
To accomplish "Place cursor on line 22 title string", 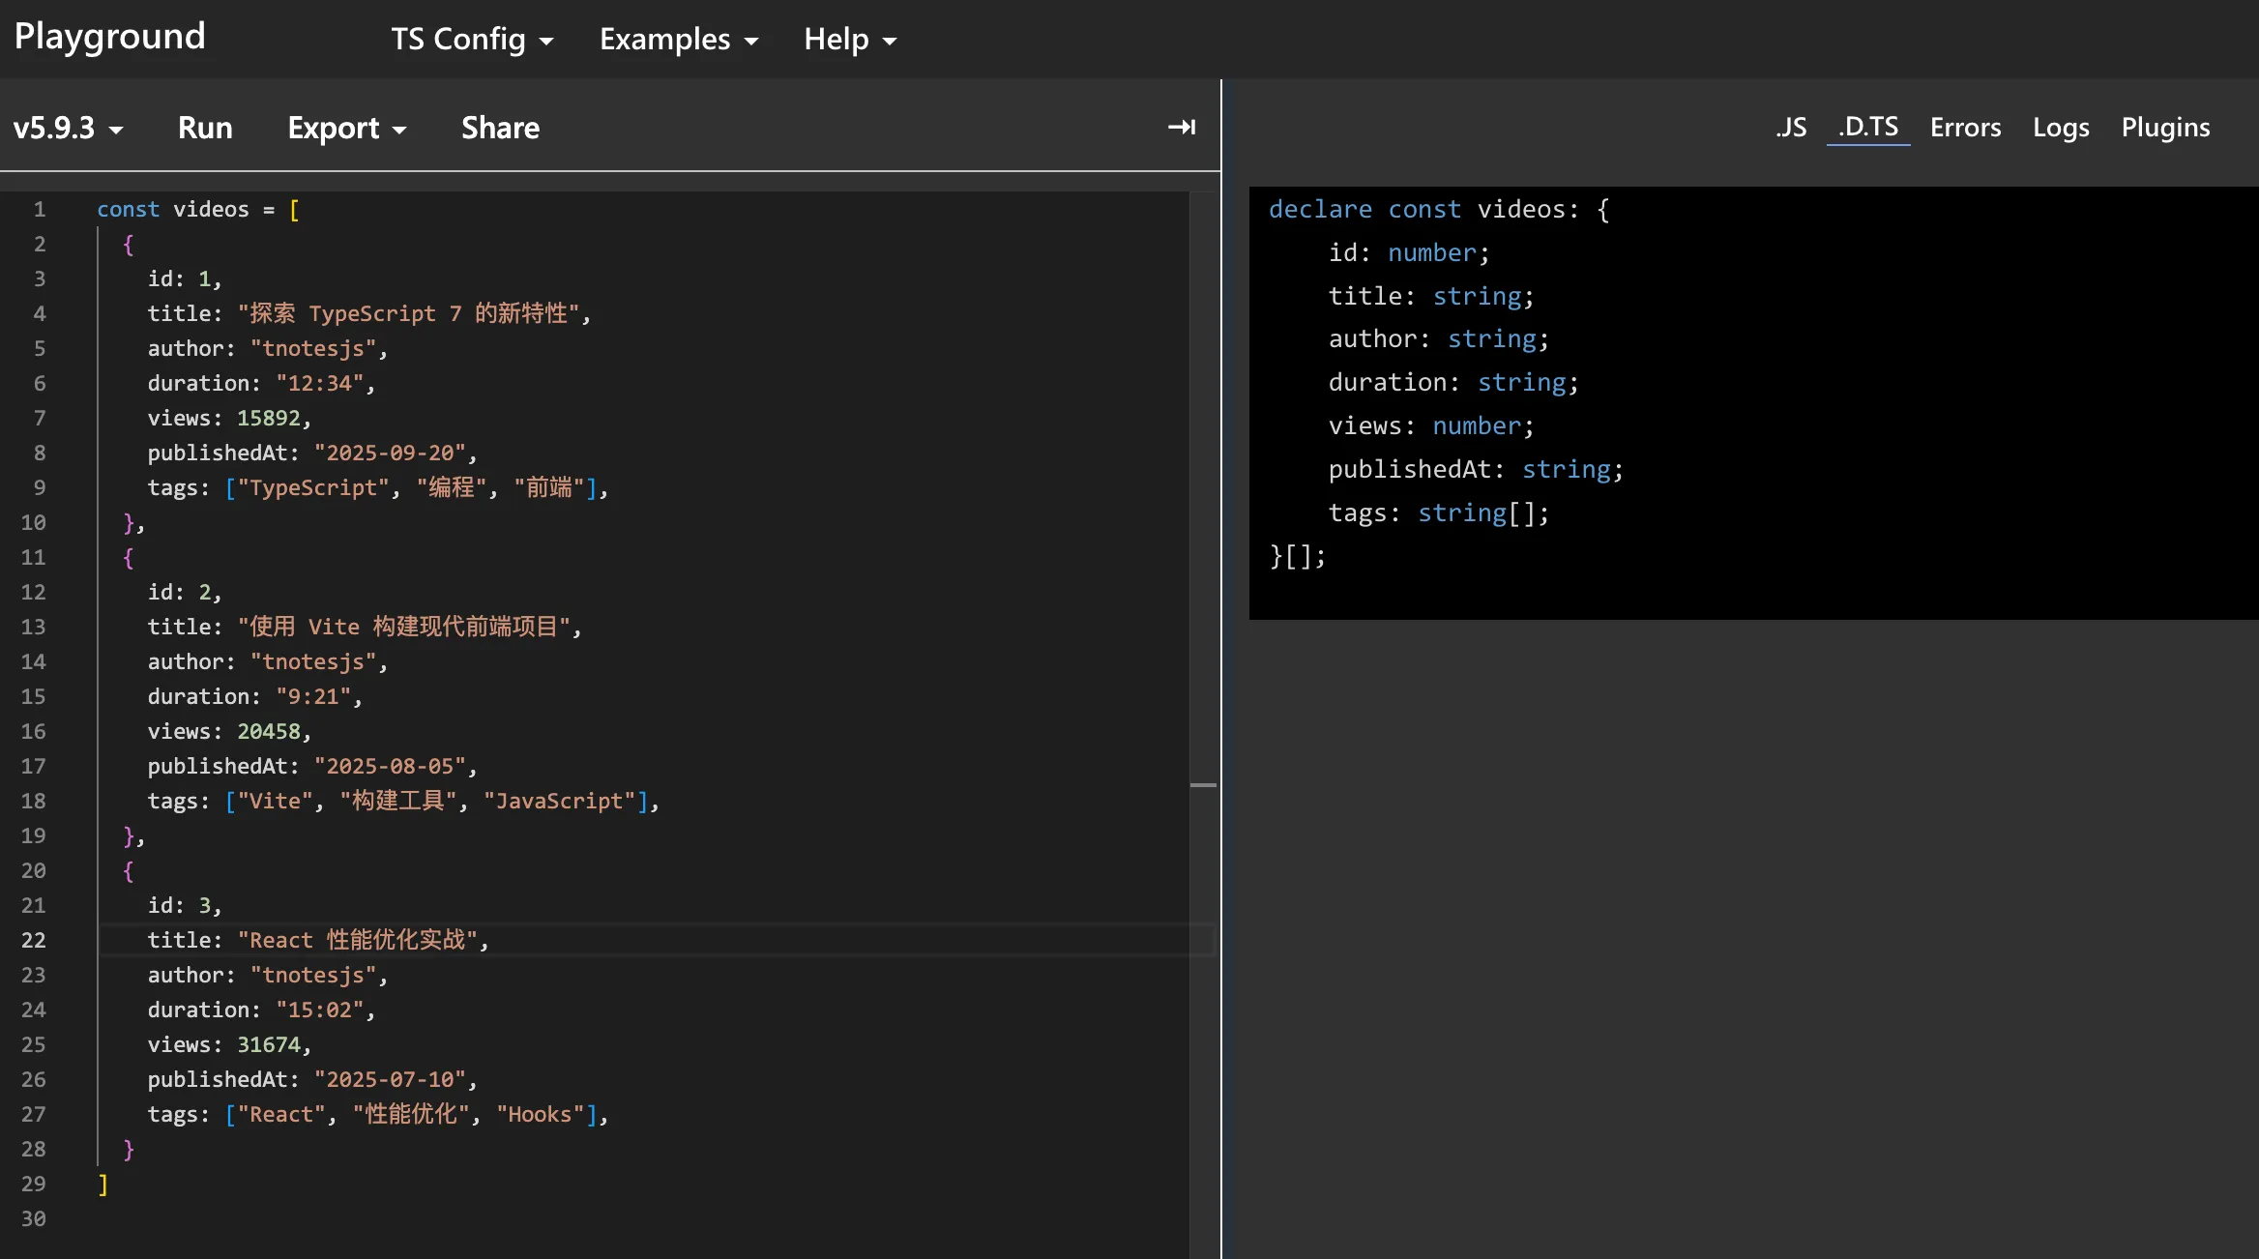I will pos(358,940).
